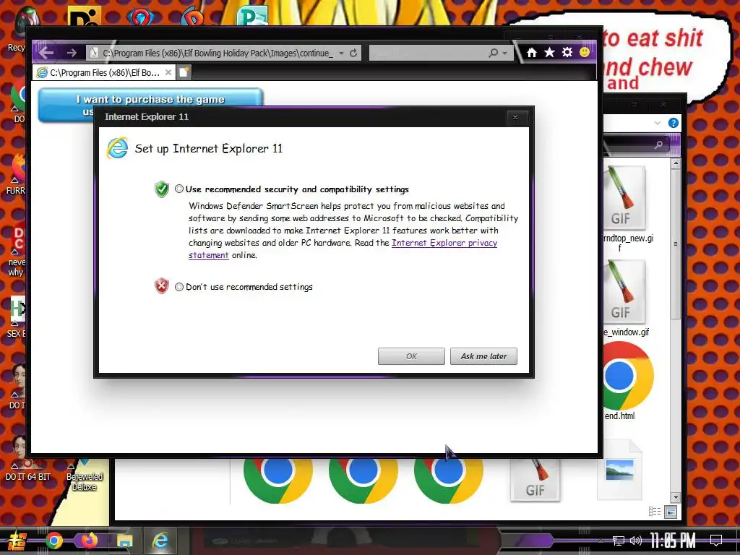
Task: Click Ask me later button
Action: (483, 356)
